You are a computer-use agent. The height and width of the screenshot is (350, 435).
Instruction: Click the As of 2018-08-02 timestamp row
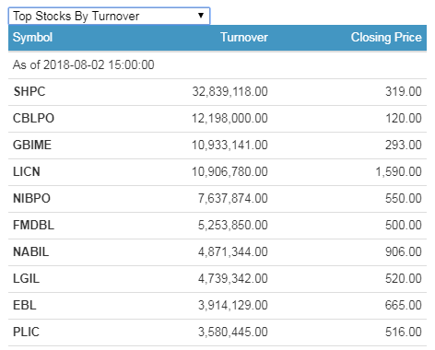click(217, 65)
